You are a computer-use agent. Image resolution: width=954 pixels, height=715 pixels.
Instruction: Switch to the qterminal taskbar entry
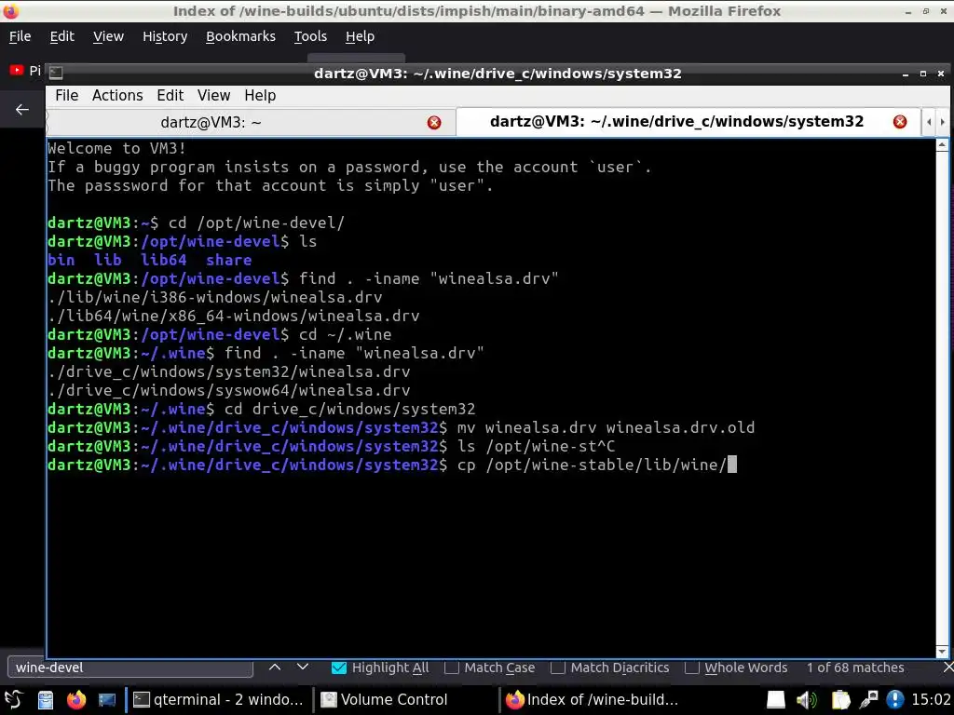tap(218, 700)
